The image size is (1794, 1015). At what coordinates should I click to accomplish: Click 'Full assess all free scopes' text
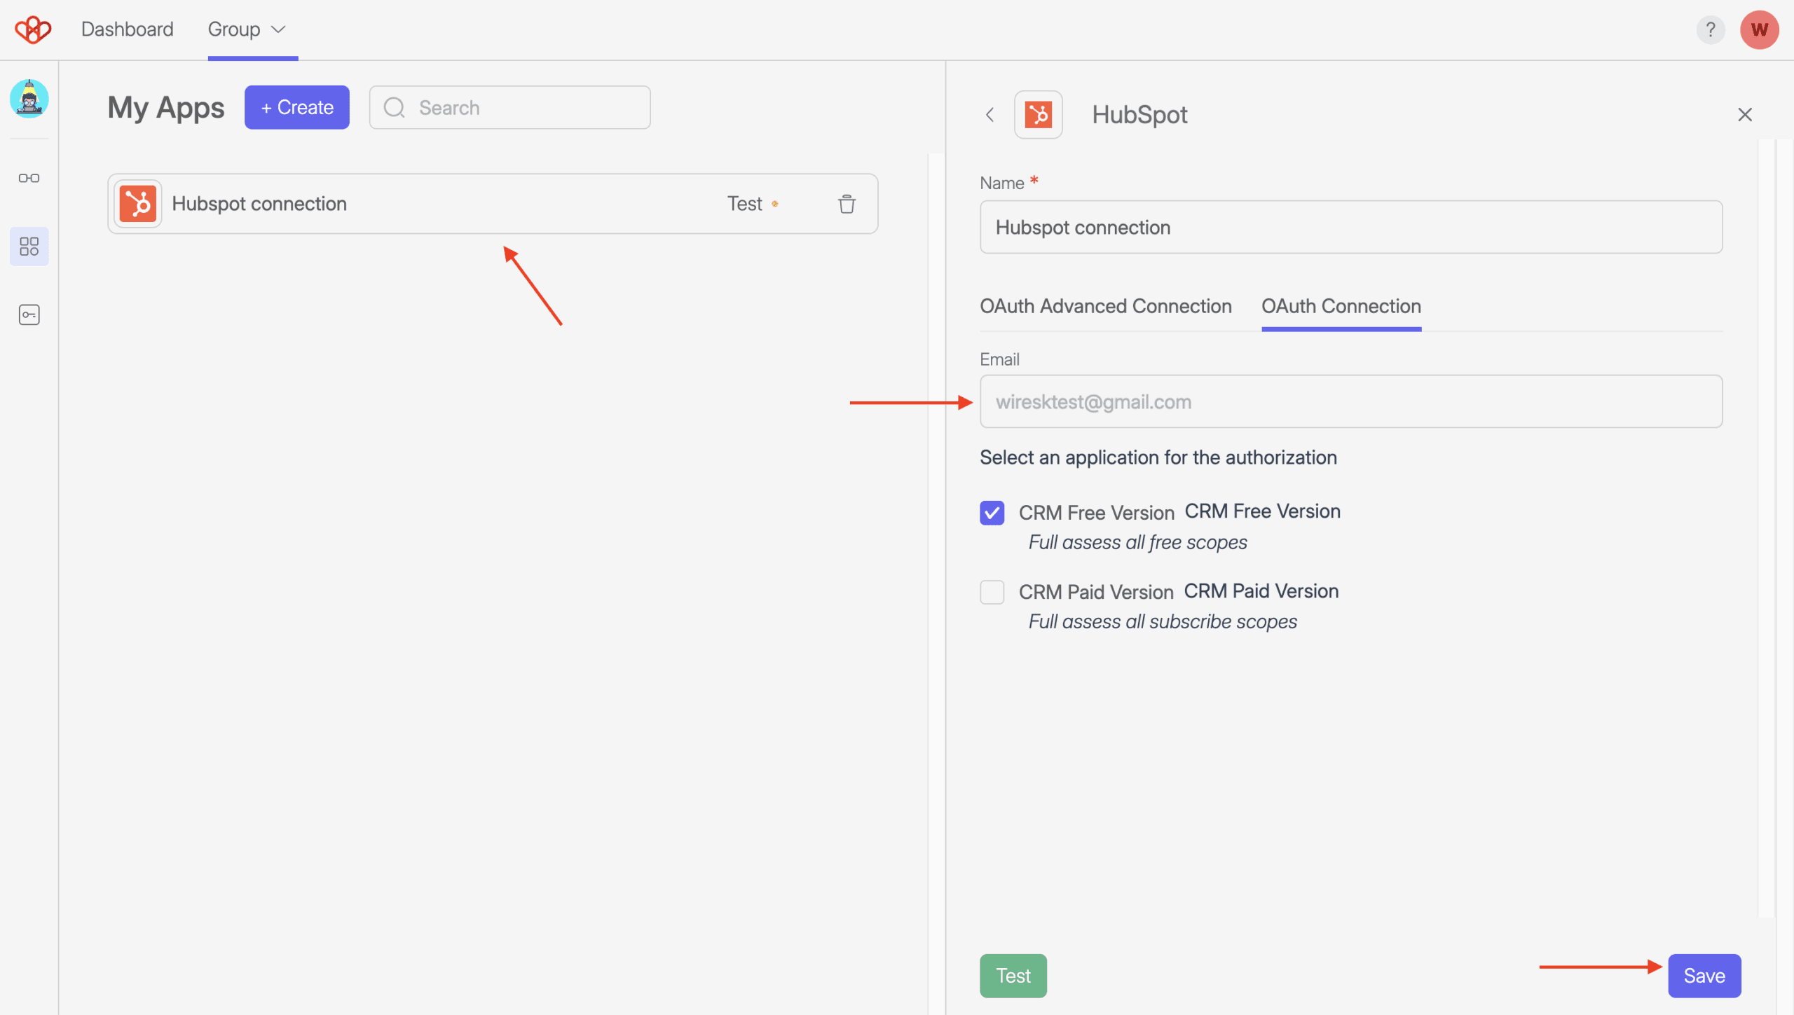[x=1137, y=542]
